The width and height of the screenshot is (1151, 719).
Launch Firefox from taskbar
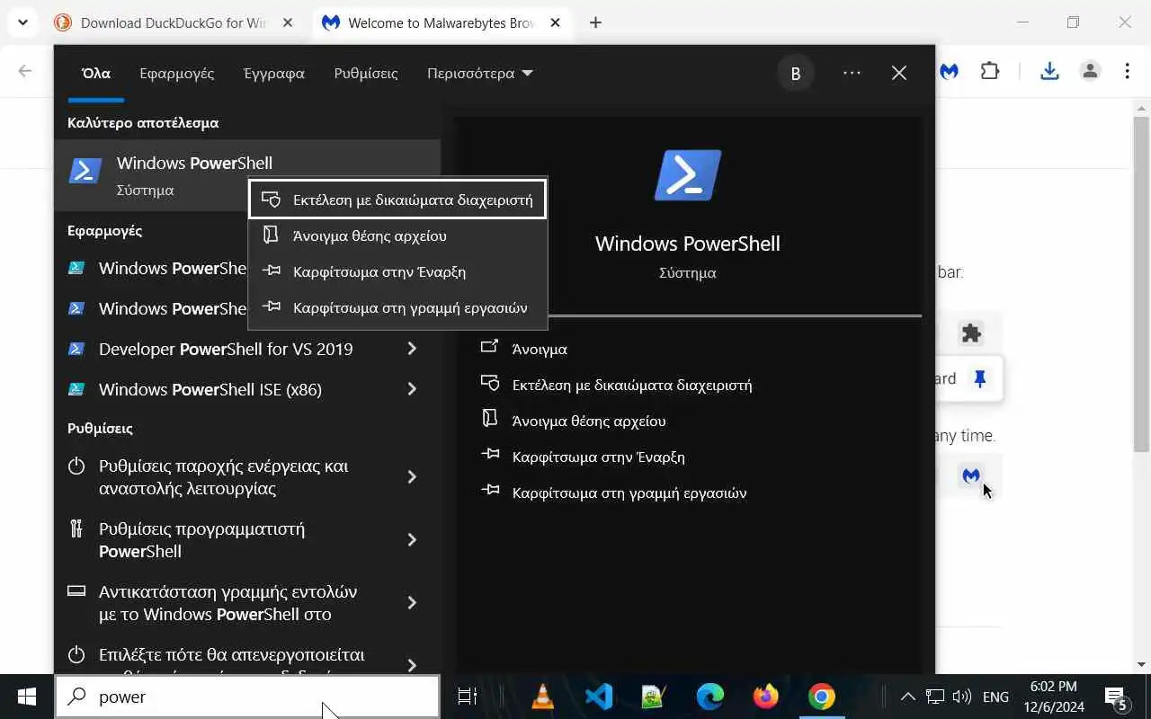766,697
